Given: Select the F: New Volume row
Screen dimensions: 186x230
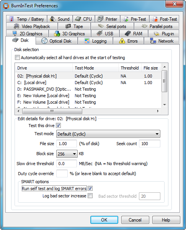Looking at the screenshot, I should point(88,102).
